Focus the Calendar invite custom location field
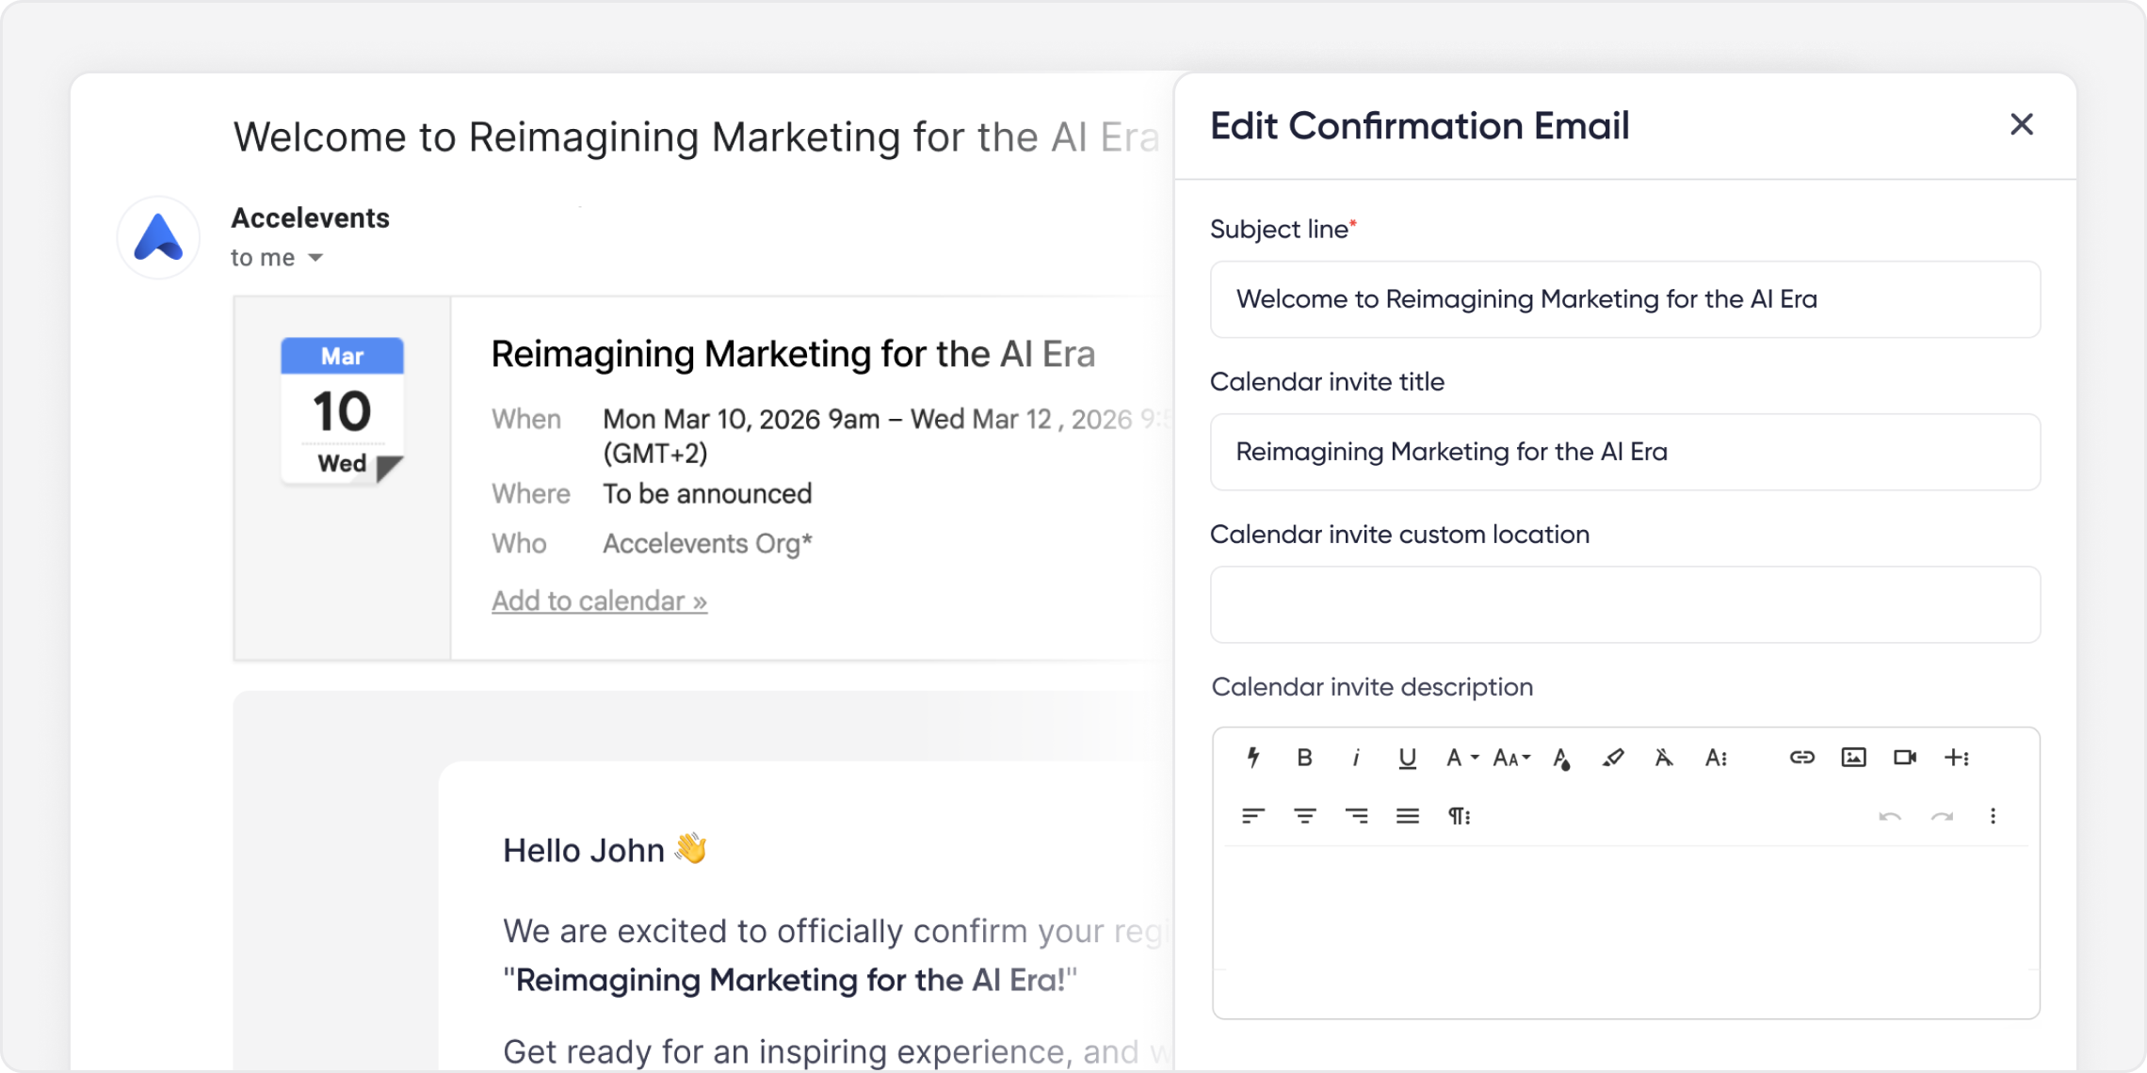Image resolution: width=2147 pixels, height=1073 pixels. coord(1625,604)
